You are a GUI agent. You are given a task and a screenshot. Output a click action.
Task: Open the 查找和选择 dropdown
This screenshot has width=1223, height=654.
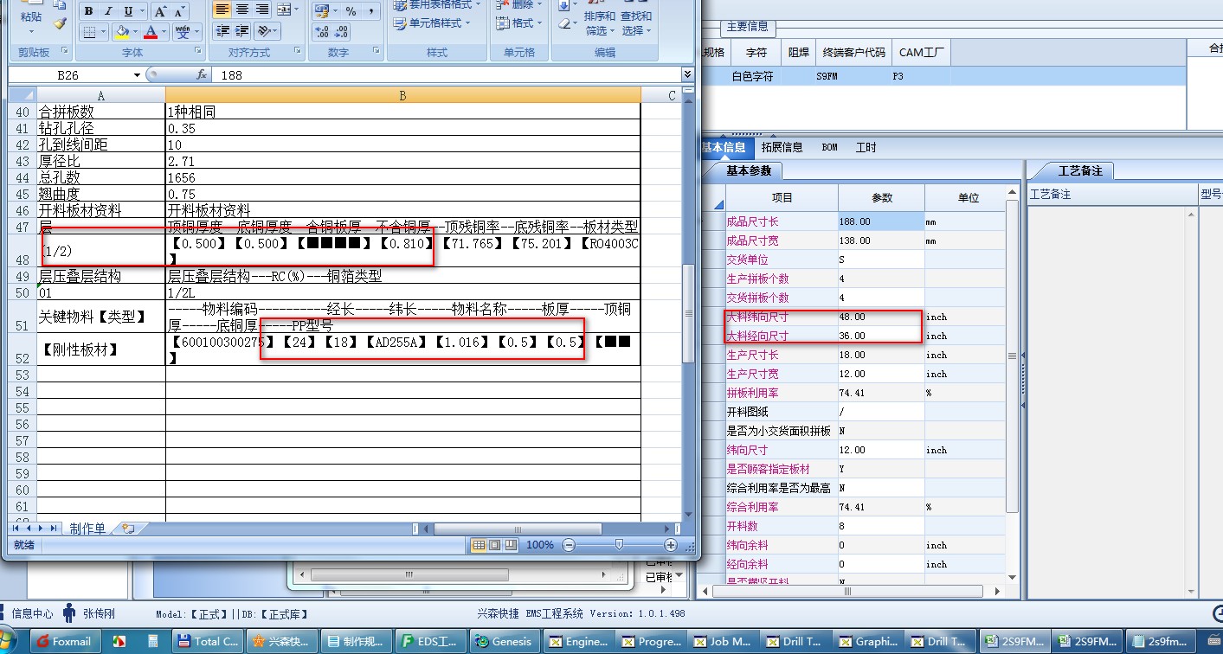coord(636,23)
